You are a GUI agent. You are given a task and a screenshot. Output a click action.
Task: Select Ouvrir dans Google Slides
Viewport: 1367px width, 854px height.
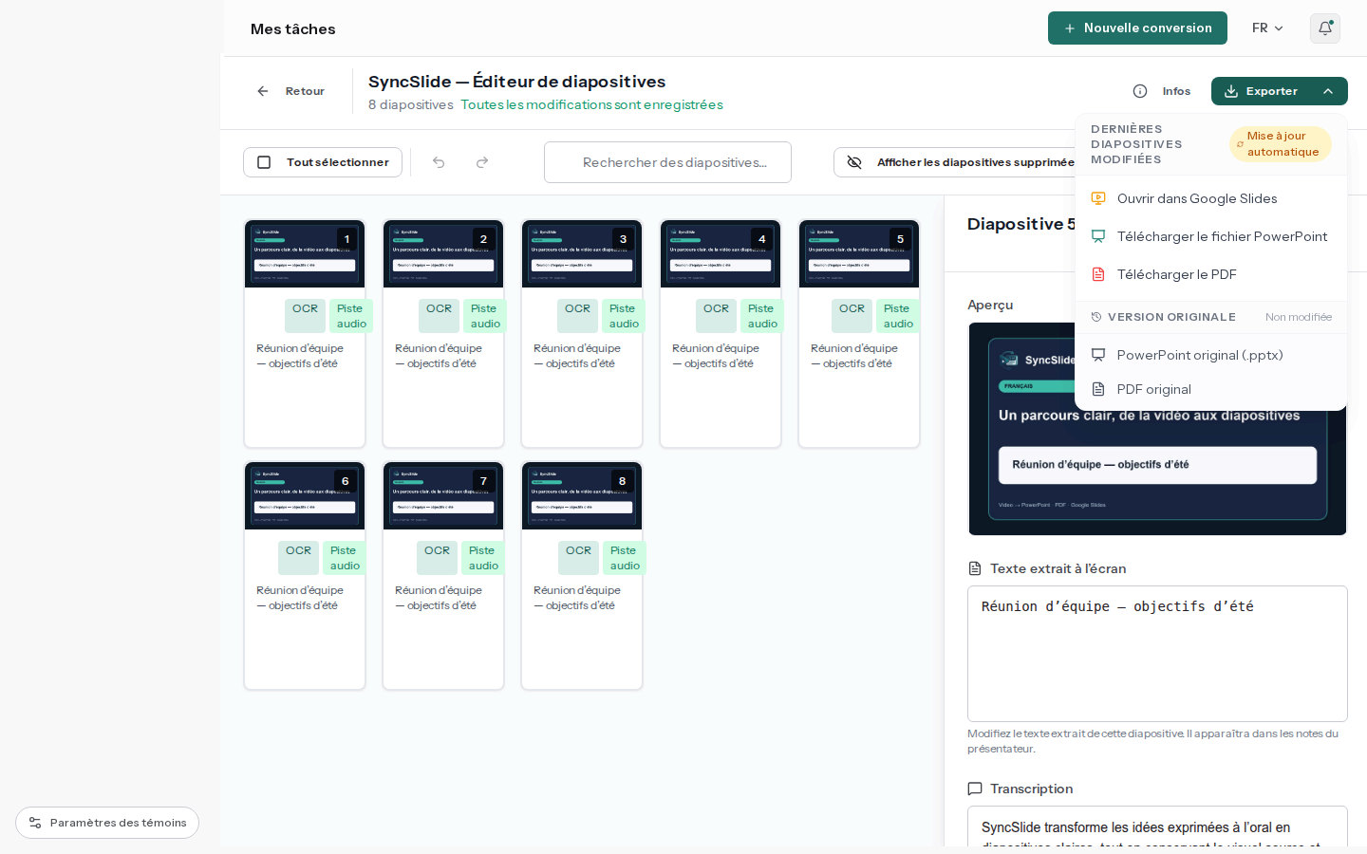tap(1210, 198)
